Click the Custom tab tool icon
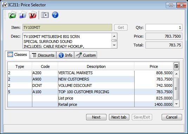The height and width of the screenshot is (134, 188). coord(79,55)
